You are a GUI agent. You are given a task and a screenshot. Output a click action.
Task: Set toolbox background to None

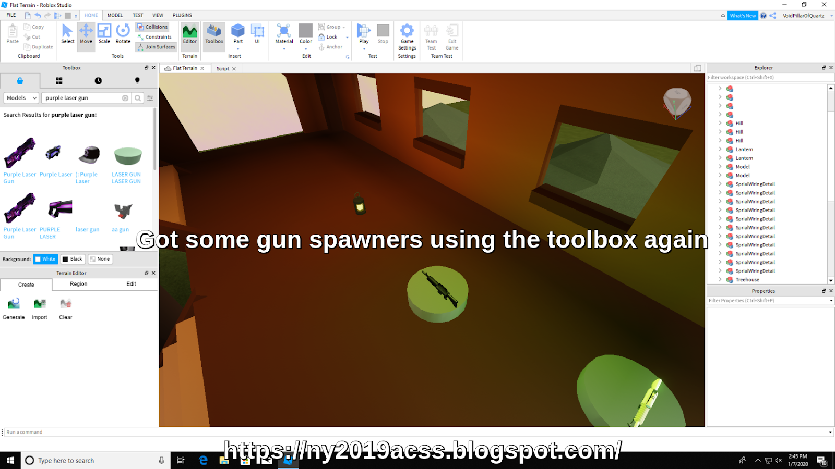tap(100, 259)
